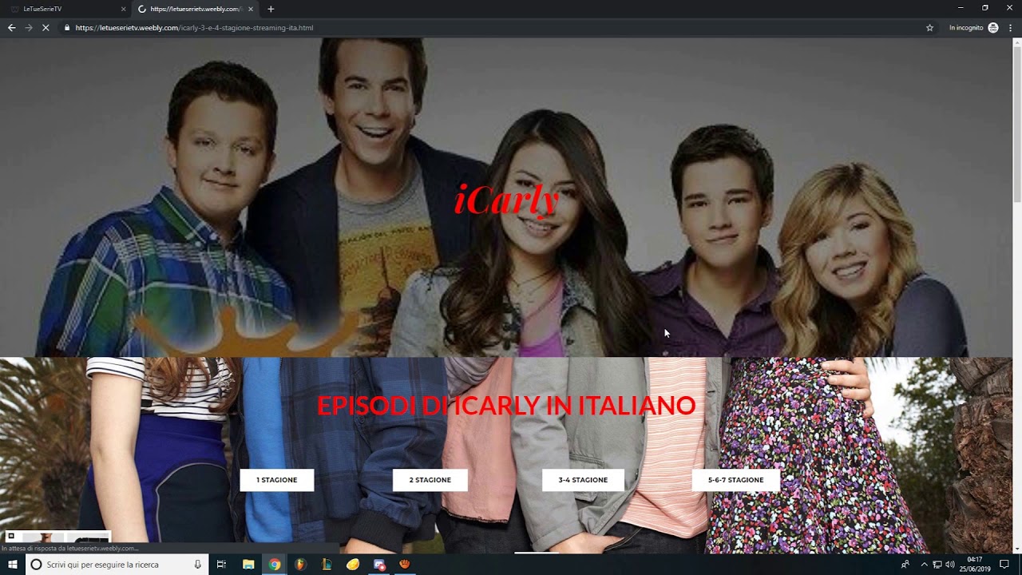Open the 5-6-7 STAGIONE episodes

[735, 480]
